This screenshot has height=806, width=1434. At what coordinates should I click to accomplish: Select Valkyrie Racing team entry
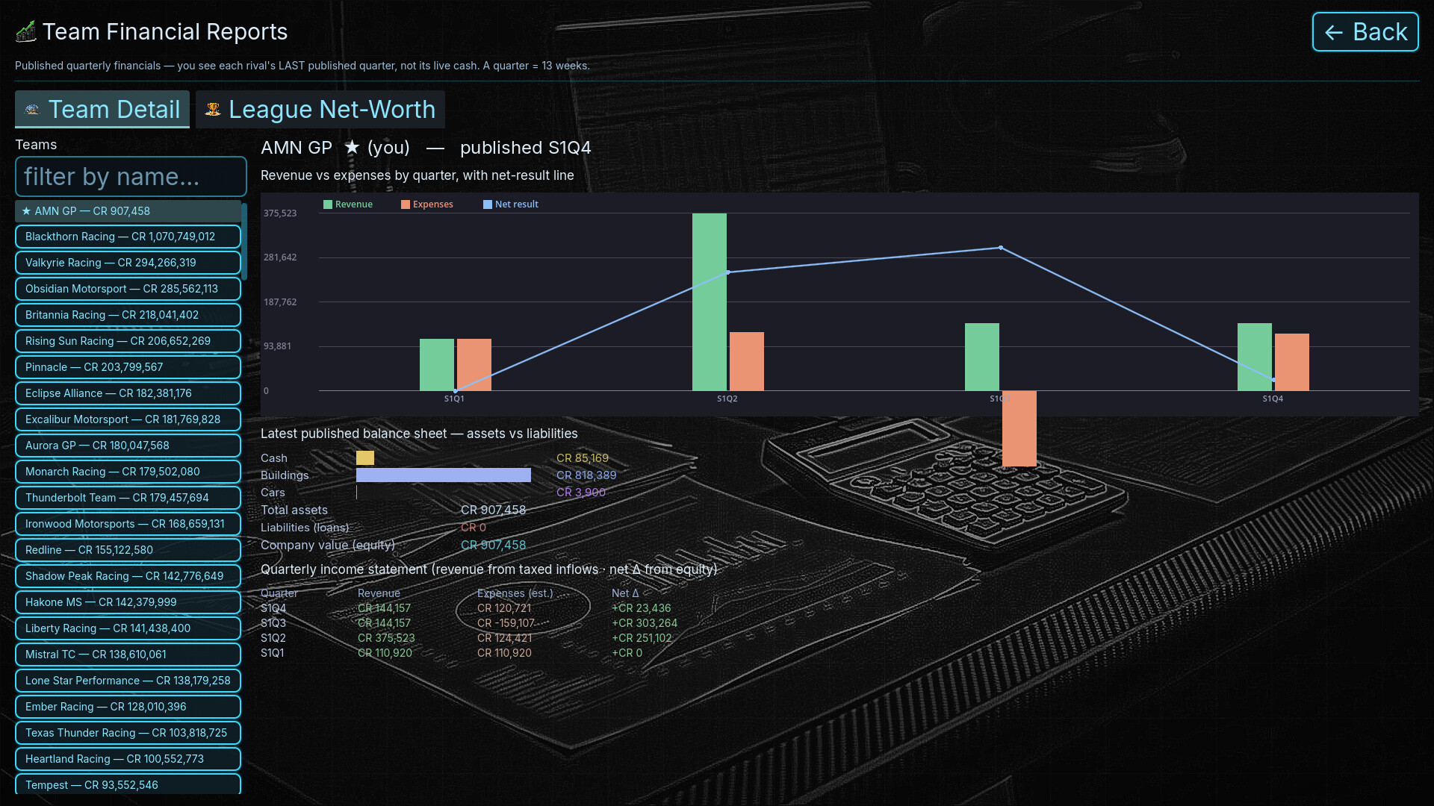(x=128, y=263)
